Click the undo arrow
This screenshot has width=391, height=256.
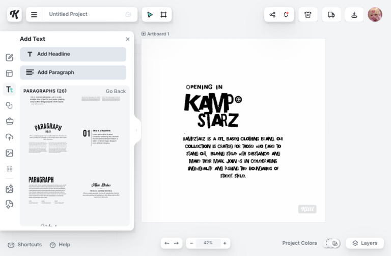coord(167,243)
